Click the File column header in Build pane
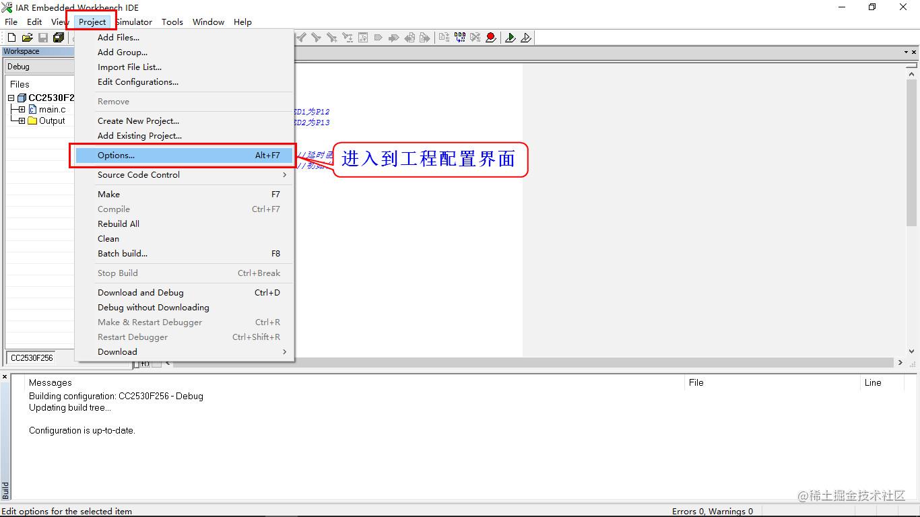 click(x=696, y=382)
